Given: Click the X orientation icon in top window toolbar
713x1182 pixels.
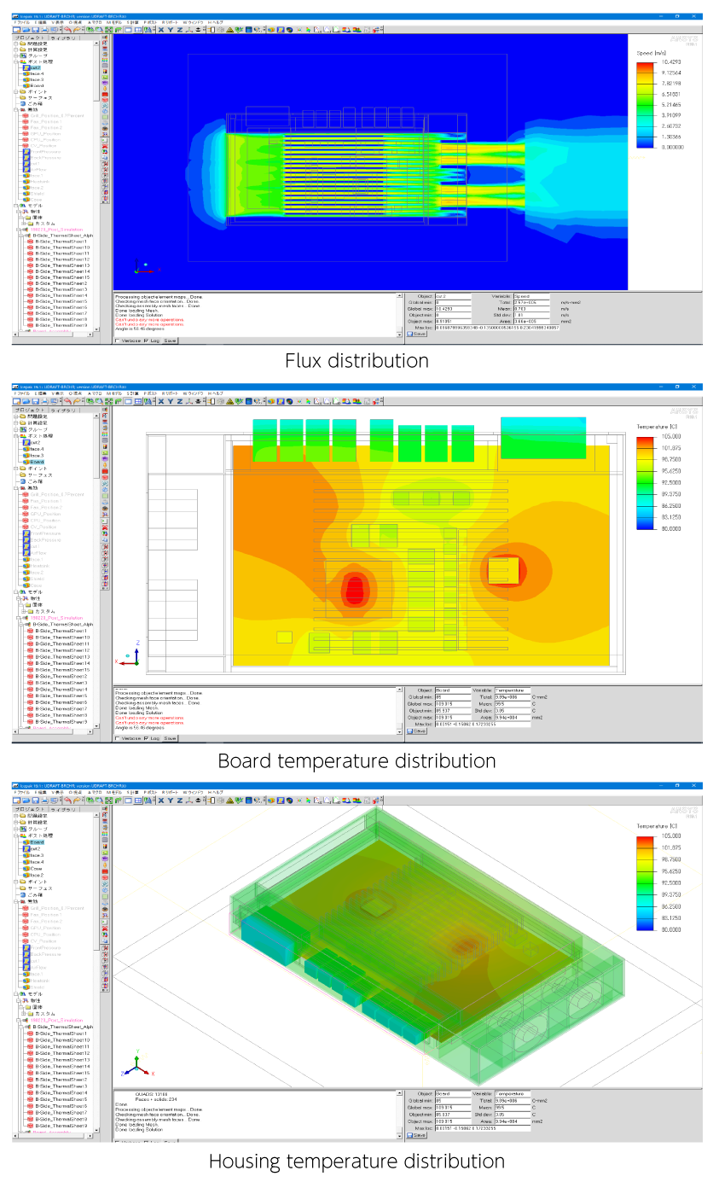Looking at the screenshot, I should (x=160, y=30).
